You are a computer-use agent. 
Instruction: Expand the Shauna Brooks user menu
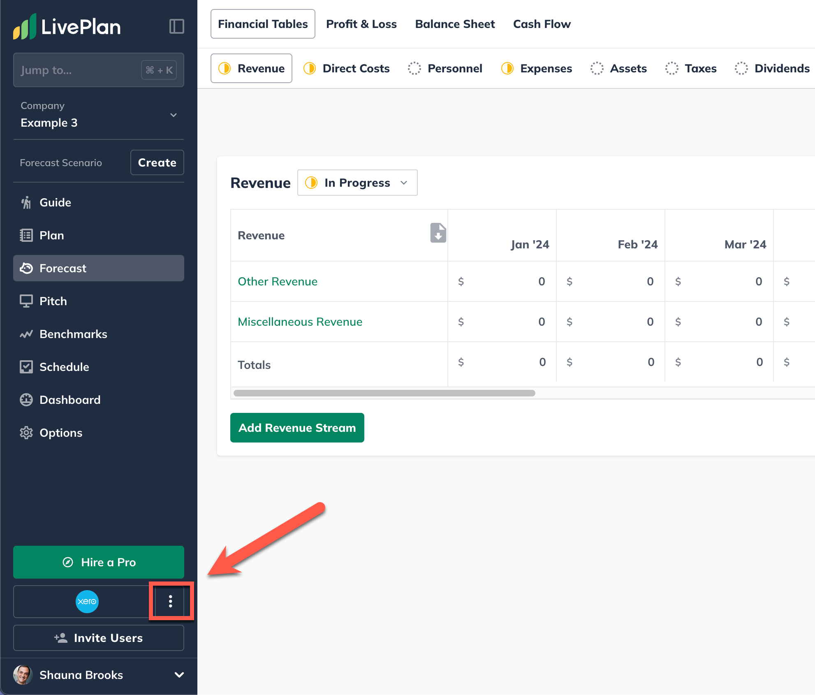[179, 675]
